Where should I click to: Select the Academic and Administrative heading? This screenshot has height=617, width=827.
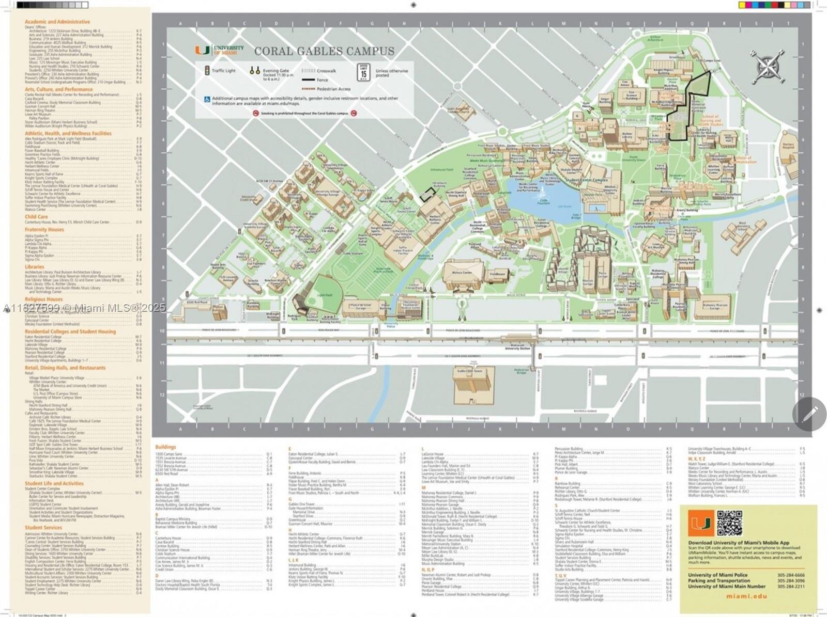[57, 22]
